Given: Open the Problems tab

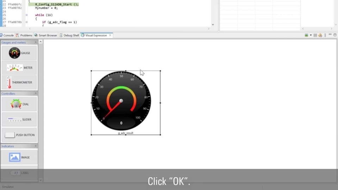Looking at the screenshot, I should pos(24,35).
